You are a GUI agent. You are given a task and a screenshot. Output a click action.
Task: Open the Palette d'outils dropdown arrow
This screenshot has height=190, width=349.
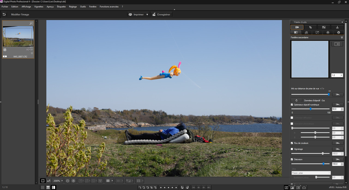[342, 22]
